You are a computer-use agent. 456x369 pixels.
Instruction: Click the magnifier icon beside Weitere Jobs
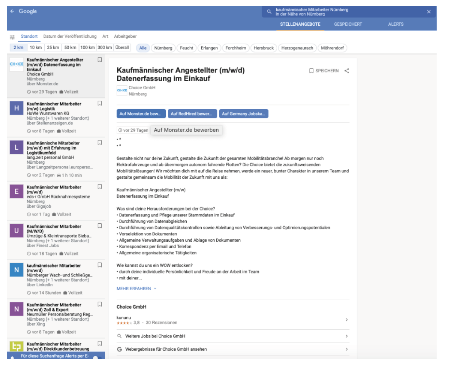[x=119, y=336]
